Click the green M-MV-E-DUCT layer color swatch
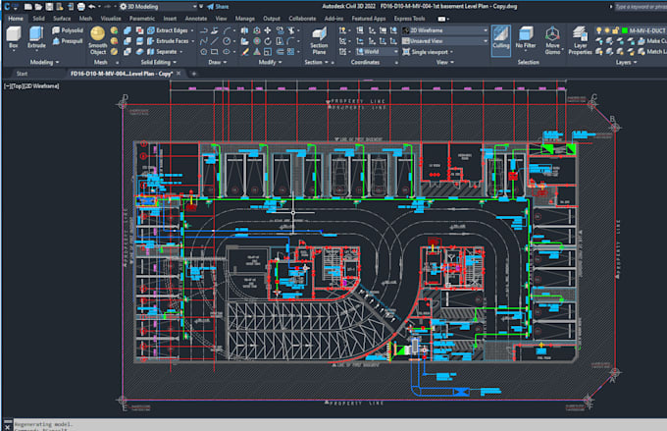 tap(625, 30)
